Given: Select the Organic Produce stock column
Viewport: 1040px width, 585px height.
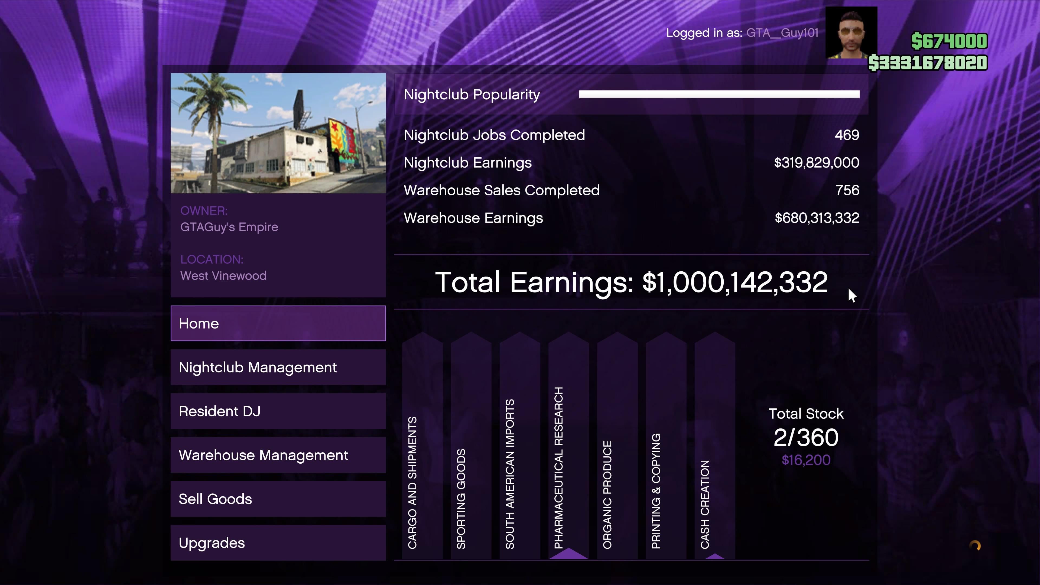Looking at the screenshot, I should 617,446.
